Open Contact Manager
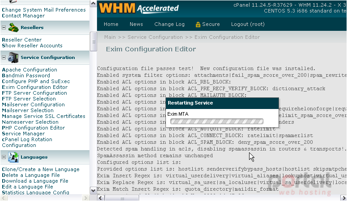This screenshot has height=201, width=347. point(23,16)
